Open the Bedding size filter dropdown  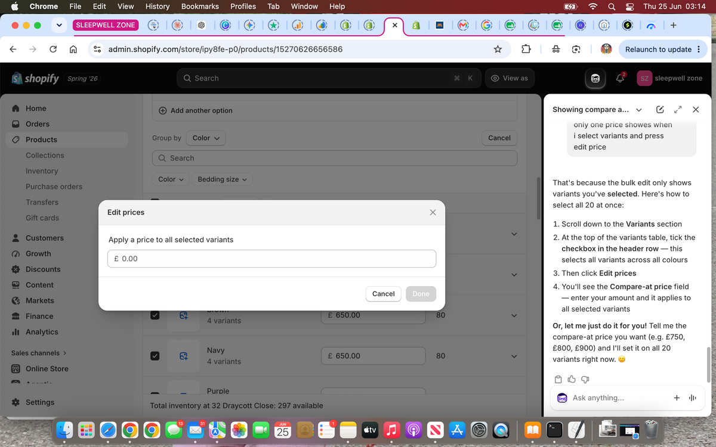pos(222,179)
